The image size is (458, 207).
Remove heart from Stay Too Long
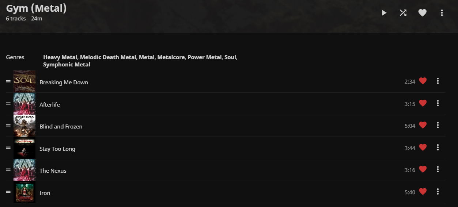(423, 147)
